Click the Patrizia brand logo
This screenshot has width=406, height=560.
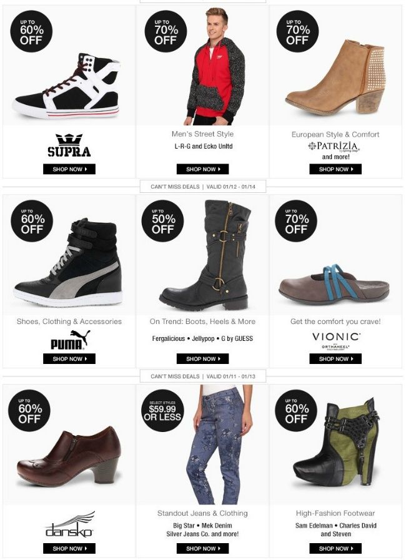[334, 147]
